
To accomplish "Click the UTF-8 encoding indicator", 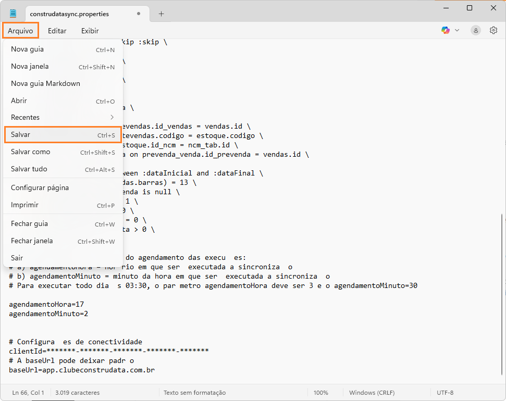I will (445, 393).
